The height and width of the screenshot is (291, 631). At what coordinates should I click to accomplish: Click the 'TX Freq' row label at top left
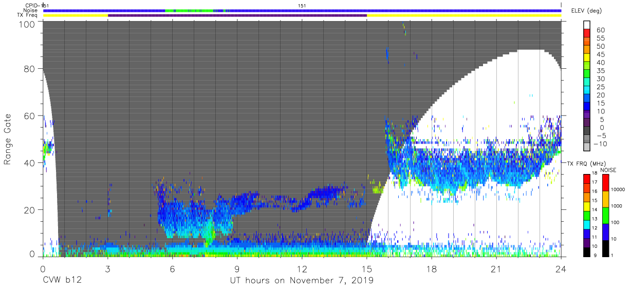[27, 15]
